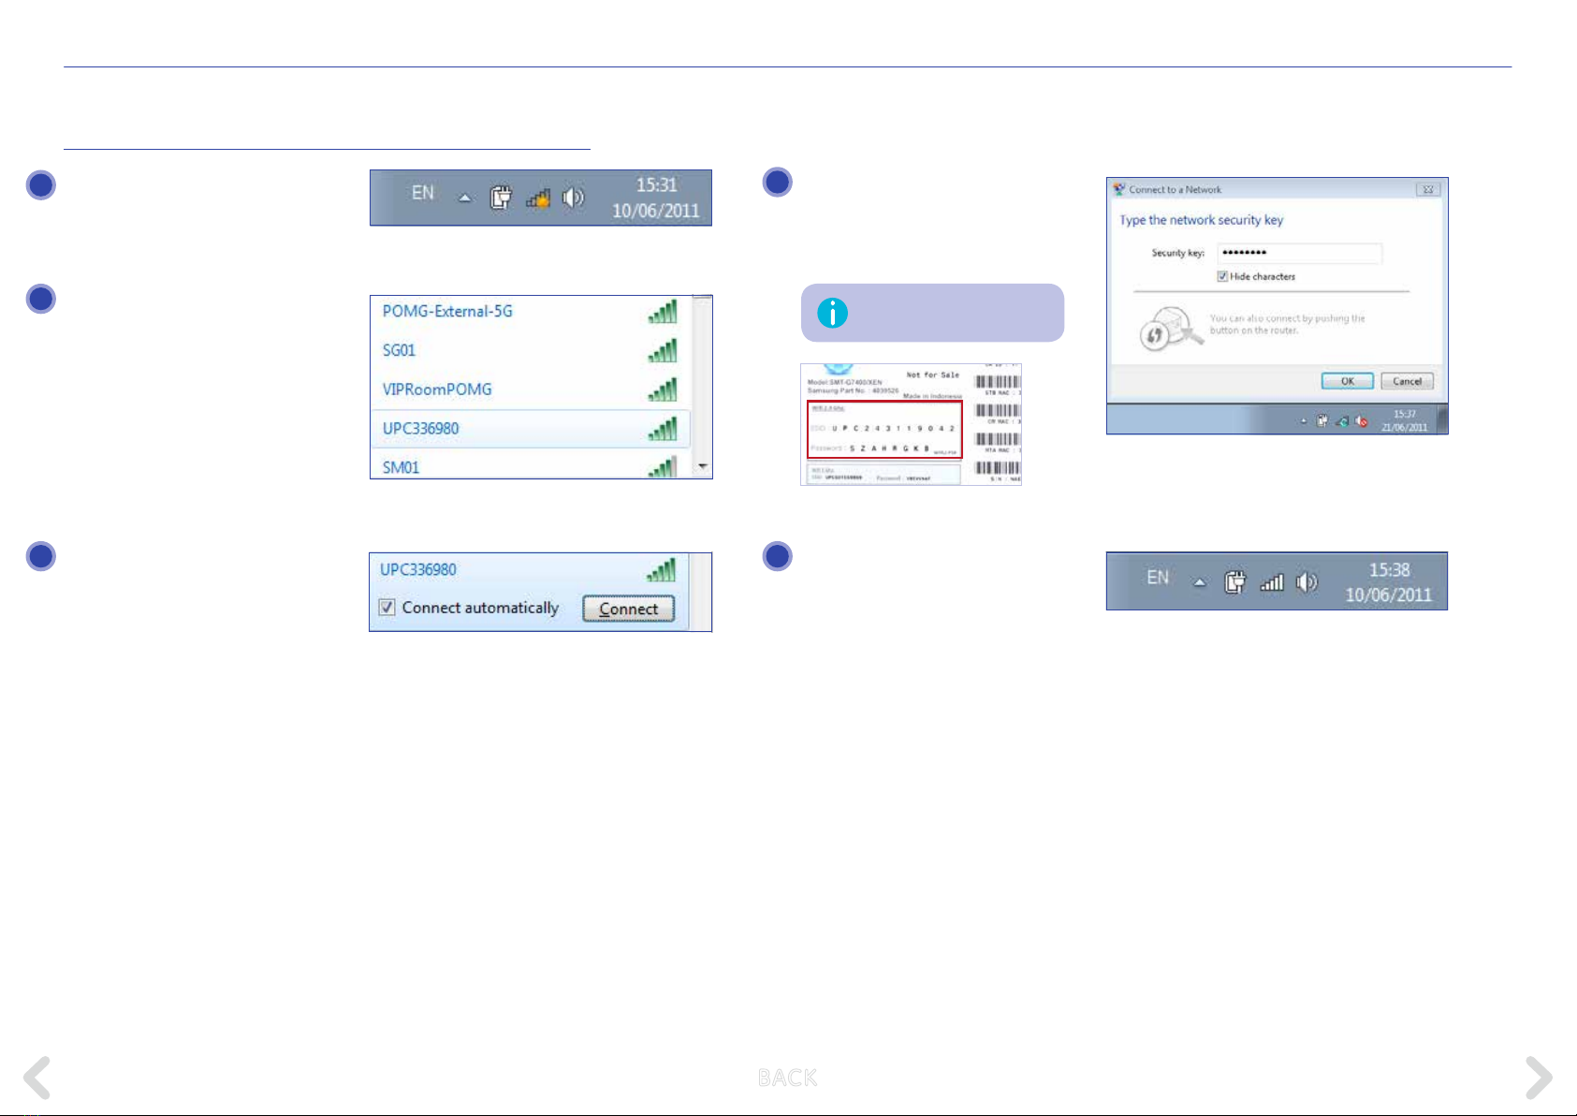Click the Connect button
This screenshot has width=1577, height=1116.
click(629, 609)
